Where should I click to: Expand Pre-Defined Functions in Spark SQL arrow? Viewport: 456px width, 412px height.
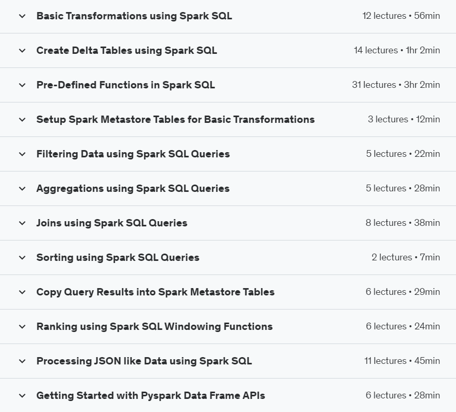coord(22,85)
